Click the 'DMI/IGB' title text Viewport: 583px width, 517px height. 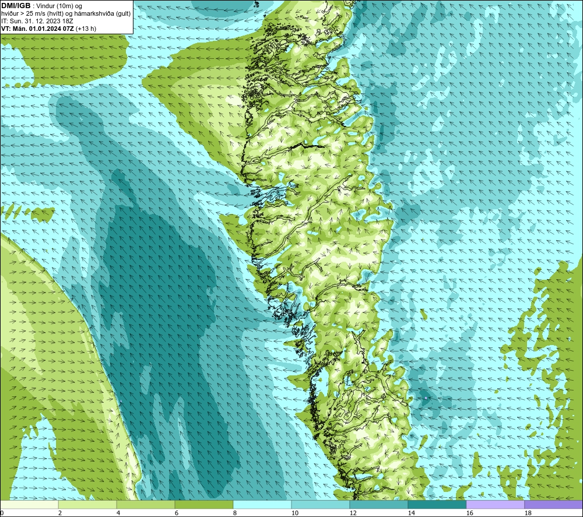[16, 6]
